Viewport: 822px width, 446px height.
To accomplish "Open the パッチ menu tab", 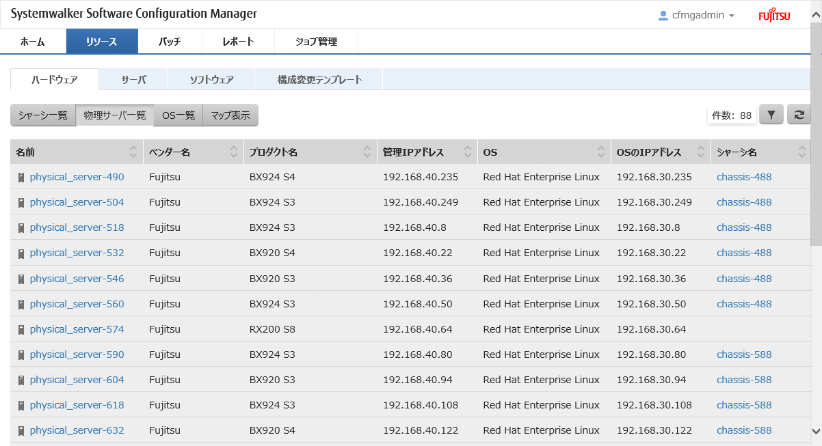I will pyautogui.click(x=170, y=41).
